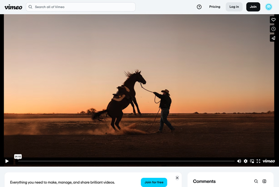The image size is (279, 187).
Task: Enable picture-in-picture mode
Action: (252, 161)
